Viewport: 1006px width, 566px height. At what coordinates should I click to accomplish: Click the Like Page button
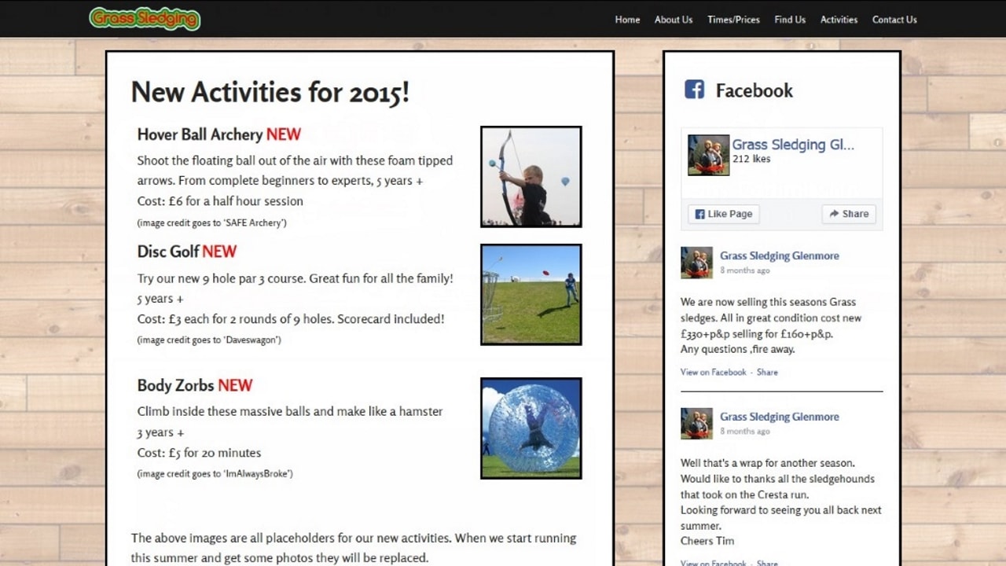click(x=722, y=214)
